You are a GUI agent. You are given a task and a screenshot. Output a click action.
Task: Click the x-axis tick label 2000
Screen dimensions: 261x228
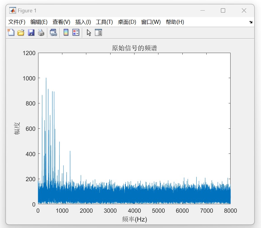[x=86, y=211]
